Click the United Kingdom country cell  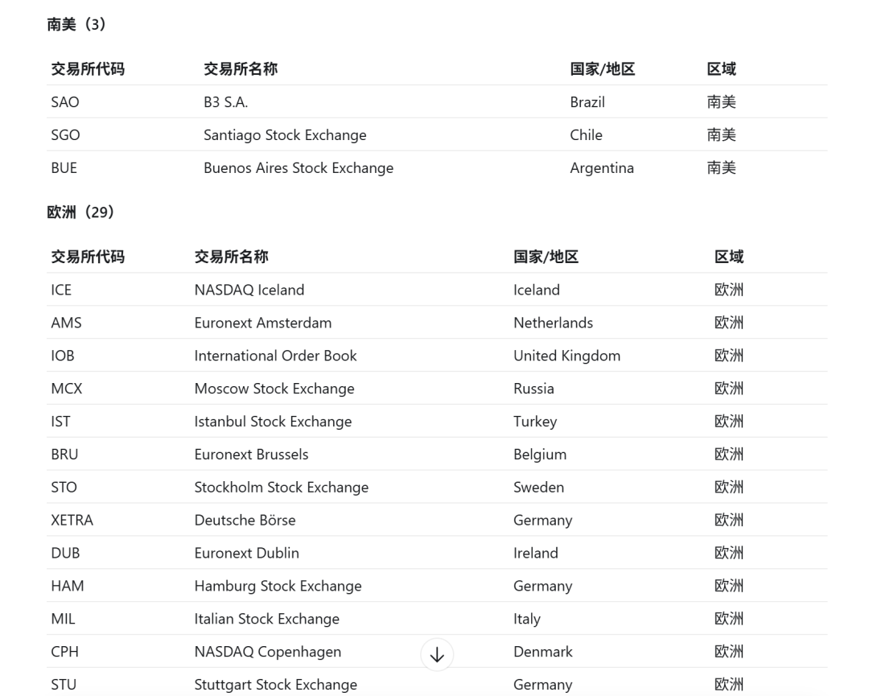(567, 356)
